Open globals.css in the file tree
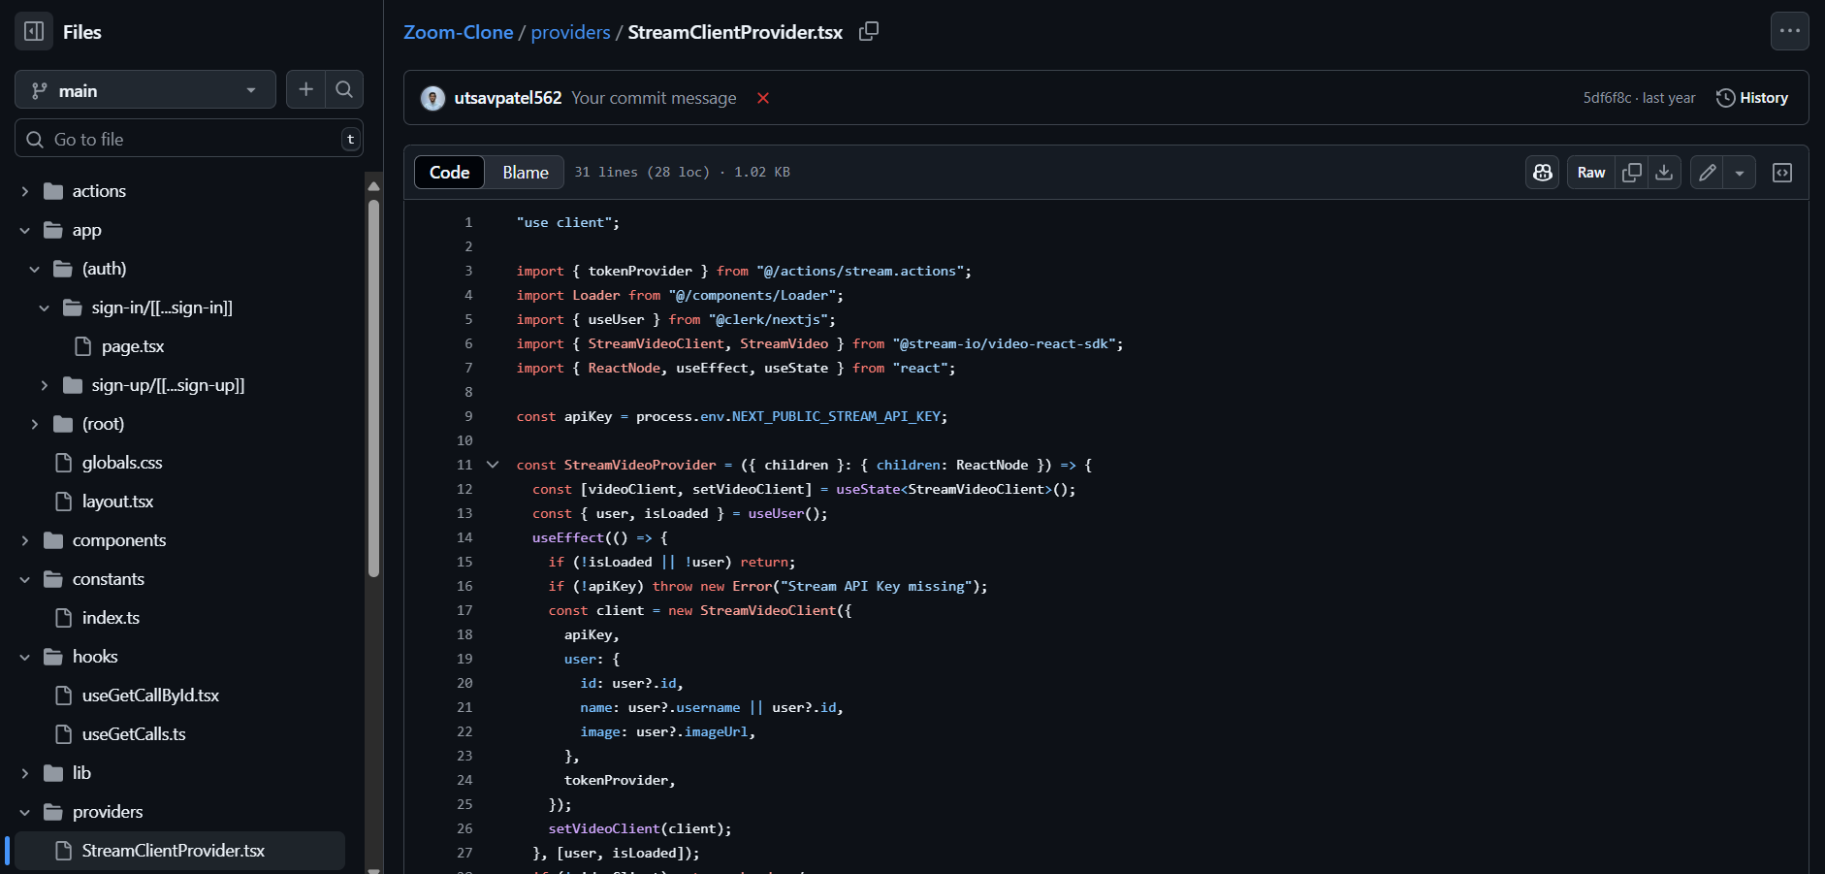This screenshot has width=1825, height=874. 122,463
